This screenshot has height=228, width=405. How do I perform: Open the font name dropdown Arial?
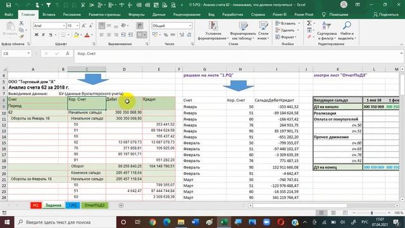[64, 25]
